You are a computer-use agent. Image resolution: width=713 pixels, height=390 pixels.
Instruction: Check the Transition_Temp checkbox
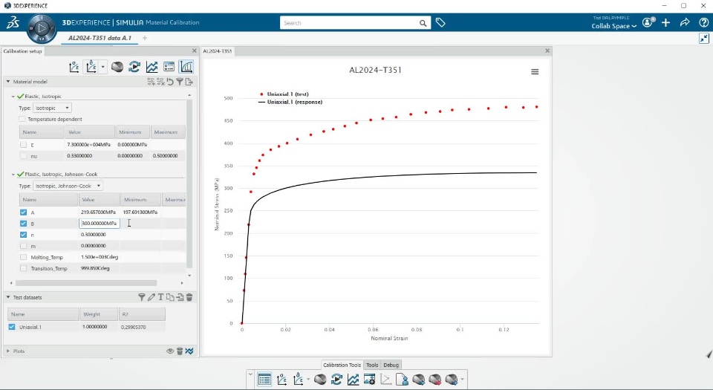[x=23, y=268]
